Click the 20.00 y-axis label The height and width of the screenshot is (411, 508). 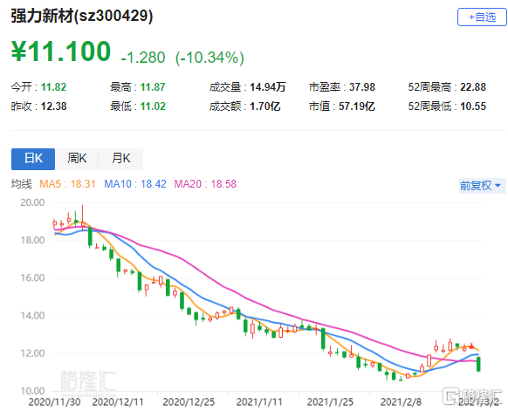(32, 202)
